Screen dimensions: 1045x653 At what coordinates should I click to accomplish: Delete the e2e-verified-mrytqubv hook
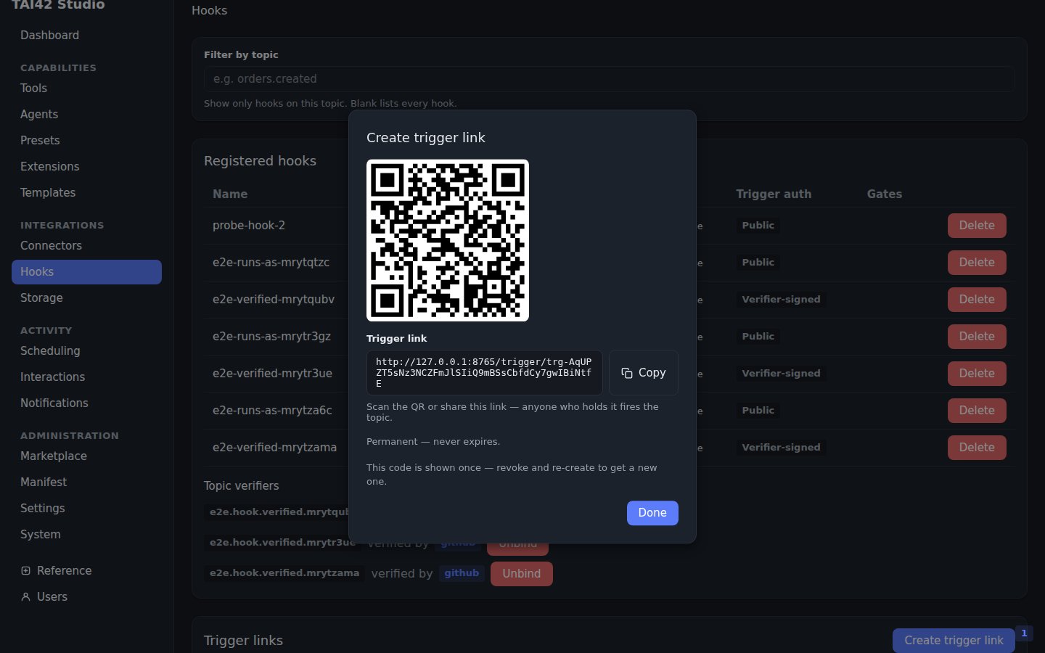[977, 300]
